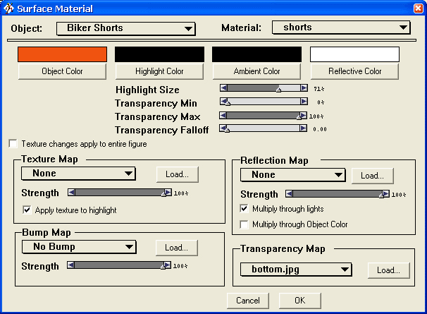Toggle Multiply through lights checkbox
427x314 pixels.
[x=245, y=209]
